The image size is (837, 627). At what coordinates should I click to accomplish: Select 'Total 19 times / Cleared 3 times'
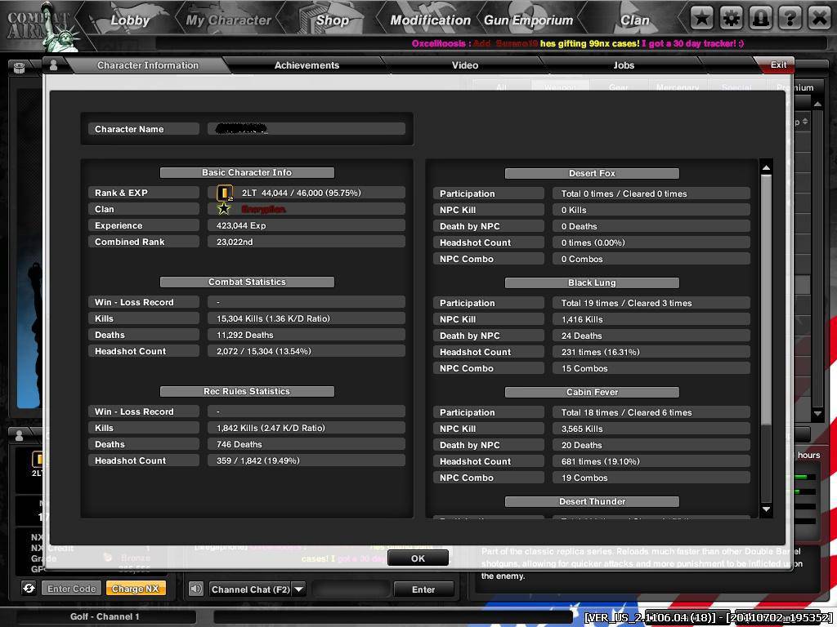[626, 304]
